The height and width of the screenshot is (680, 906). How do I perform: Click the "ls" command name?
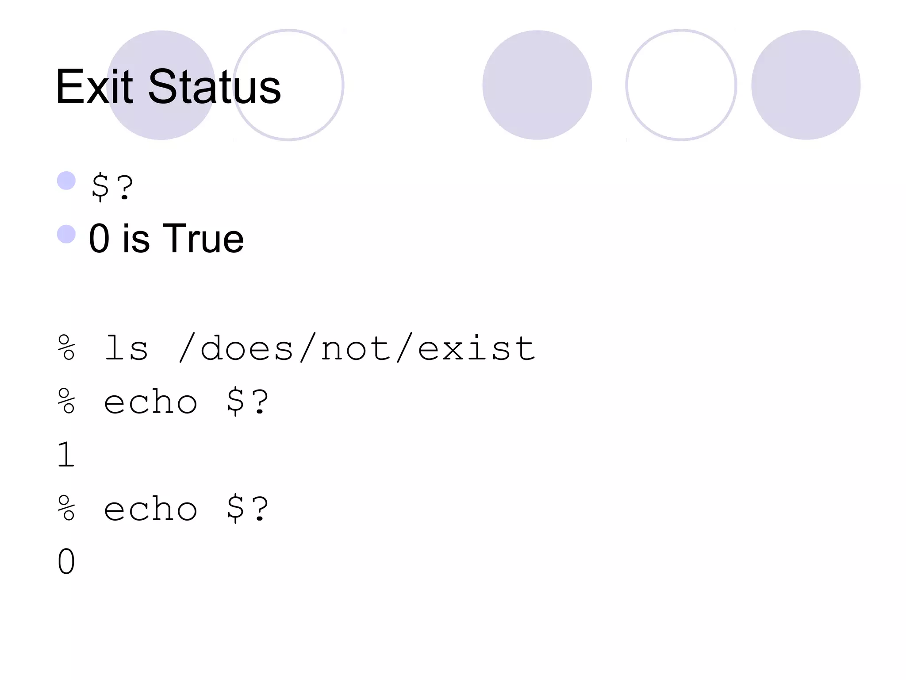126,348
